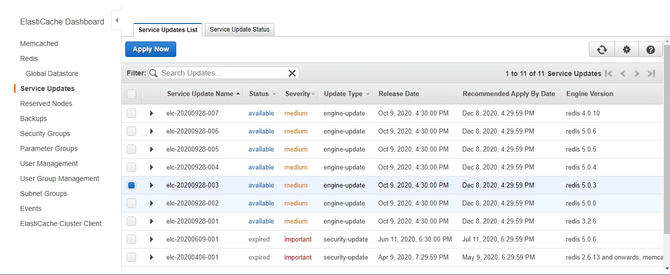Viewport: 670px width, 275px height.
Task: Open User Management in the sidebar
Action: coord(49,163)
